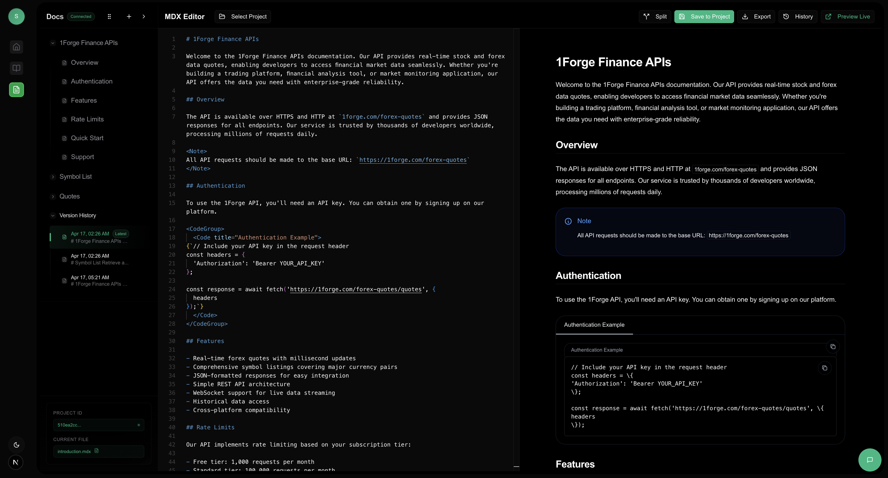Open the Select Project picker
The image size is (888, 478).
pos(243,17)
